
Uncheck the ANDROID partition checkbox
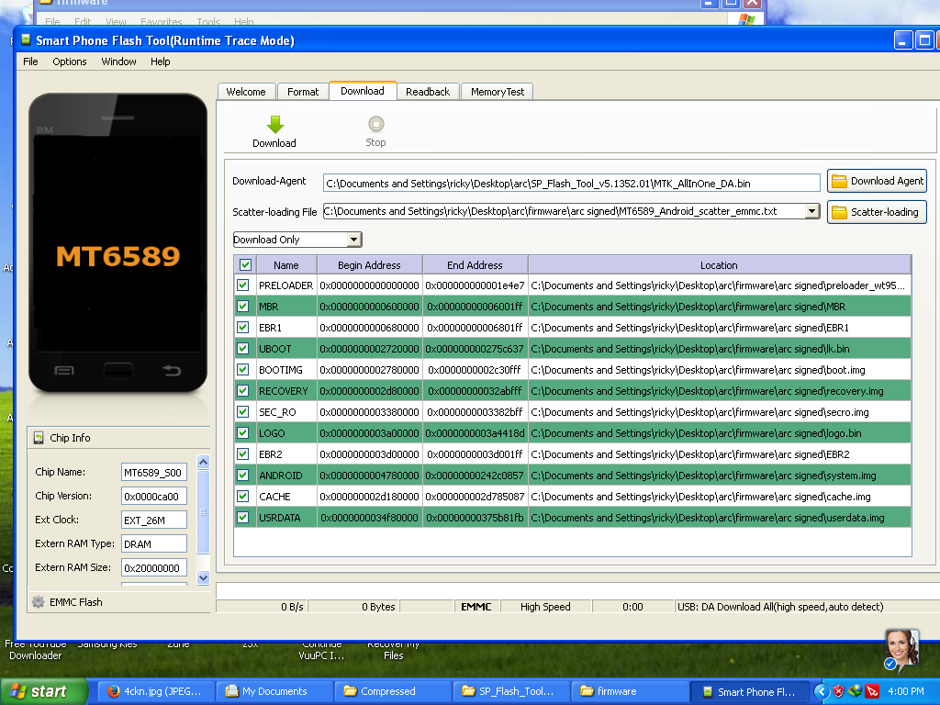(242, 476)
